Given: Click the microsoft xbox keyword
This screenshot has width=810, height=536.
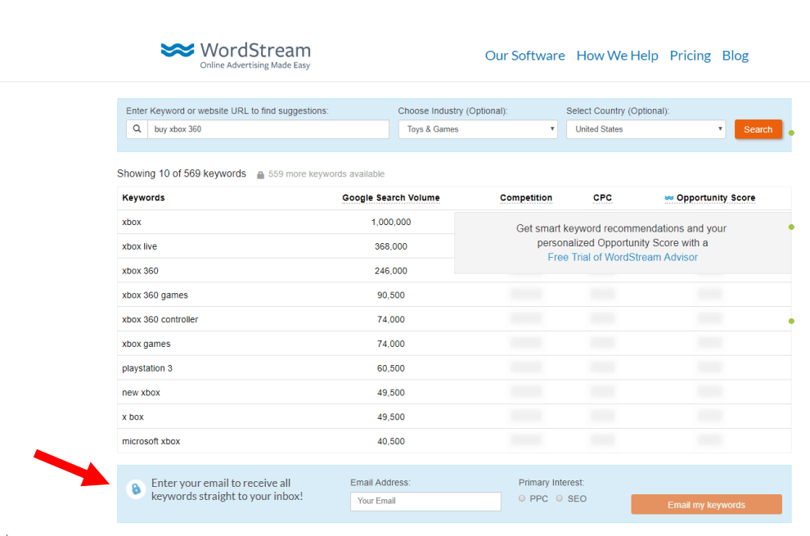Looking at the screenshot, I should tap(151, 441).
